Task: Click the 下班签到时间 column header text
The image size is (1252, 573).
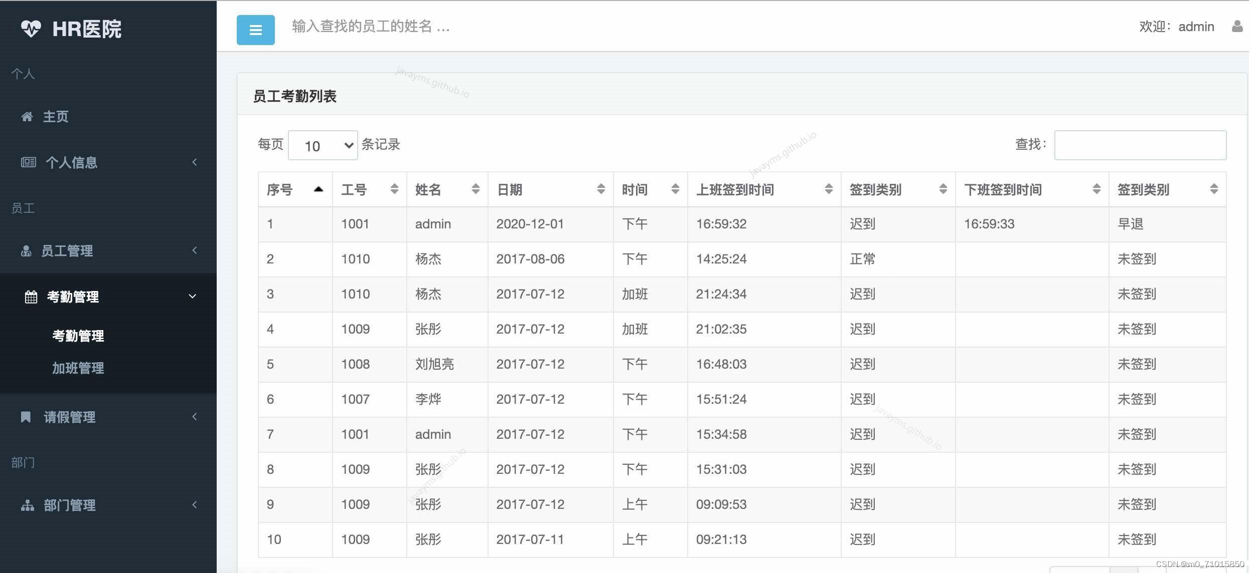Action: click(x=1003, y=190)
